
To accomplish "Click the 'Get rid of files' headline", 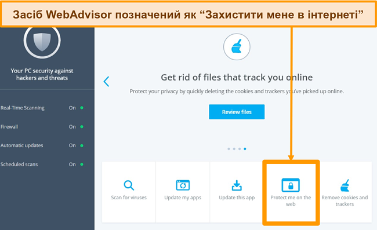I will (237, 77).
